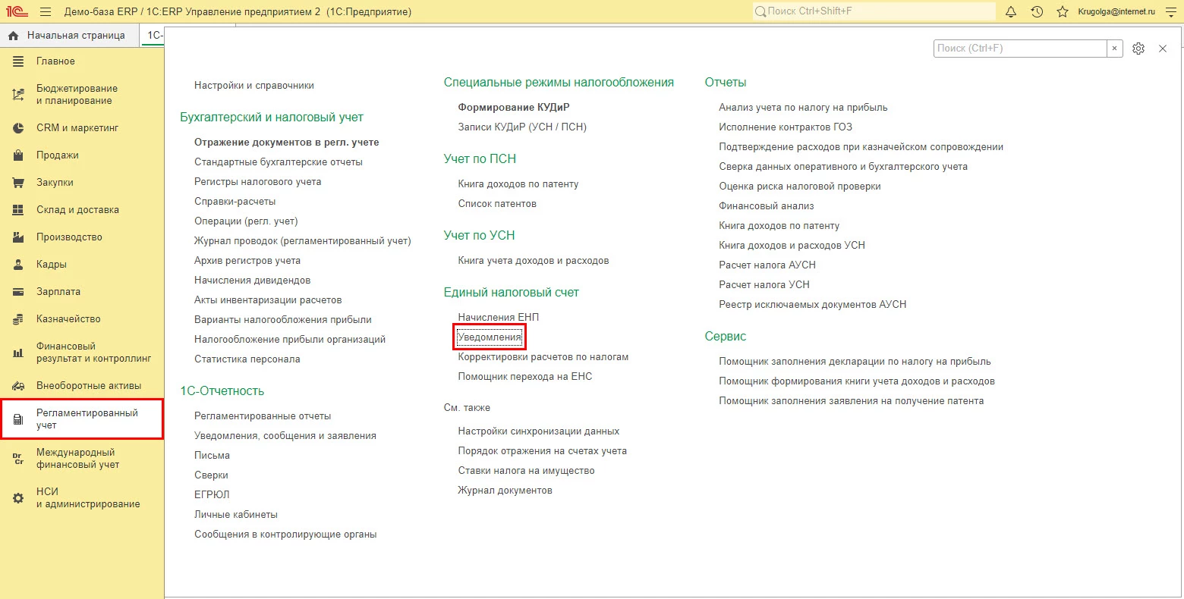Open Журнал документов
Viewport: 1184px width, 599px height.
click(x=505, y=491)
